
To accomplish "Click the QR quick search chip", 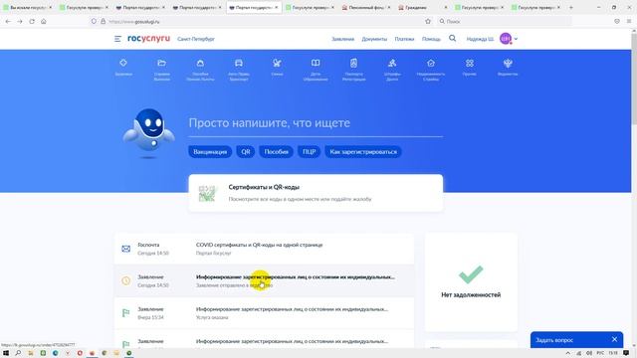I will (246, 152).
